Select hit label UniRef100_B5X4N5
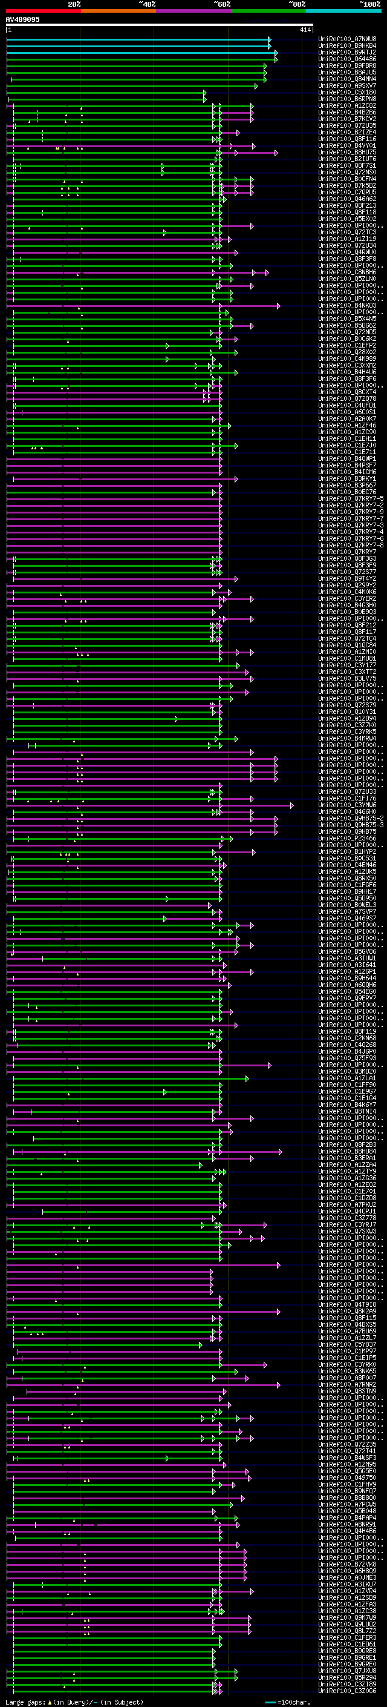 346,319
